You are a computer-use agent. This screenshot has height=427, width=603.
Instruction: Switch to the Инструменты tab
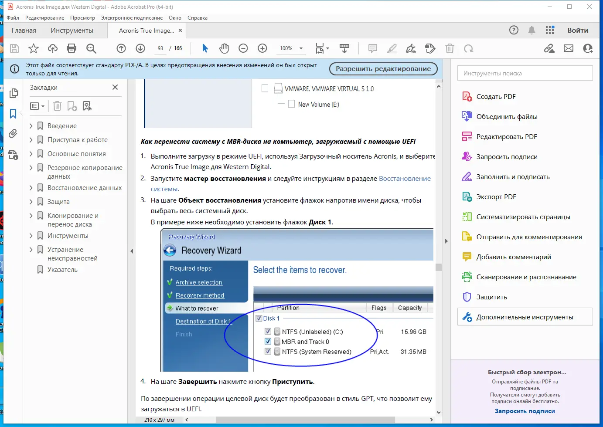(72, 30)
